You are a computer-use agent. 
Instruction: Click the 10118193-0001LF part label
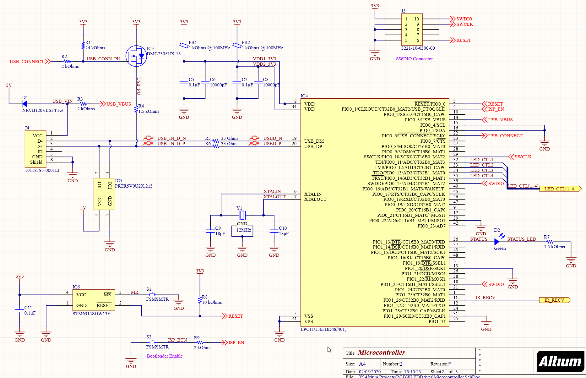(x=43, y=170)
